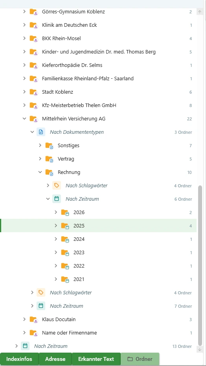The width and height of the screenshot is (206, 366).
Task: Click the '8' count beside Kfz-Meisterbetrieb Thelen
Action: click(191, 105)
